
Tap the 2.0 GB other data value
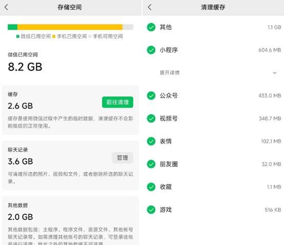(x=21, y=217)
